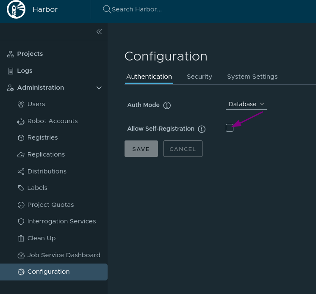The image size is (316, 294).
Task: Click the CANCEL button
Action: (x=183, y=149)
